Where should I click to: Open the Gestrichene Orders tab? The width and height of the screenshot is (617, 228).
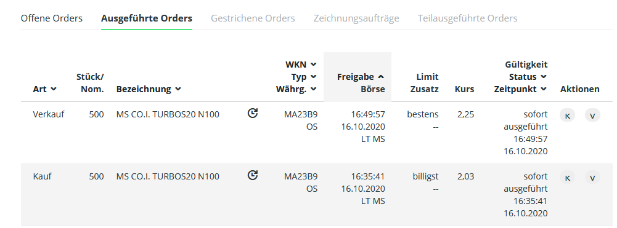[253, 18]
